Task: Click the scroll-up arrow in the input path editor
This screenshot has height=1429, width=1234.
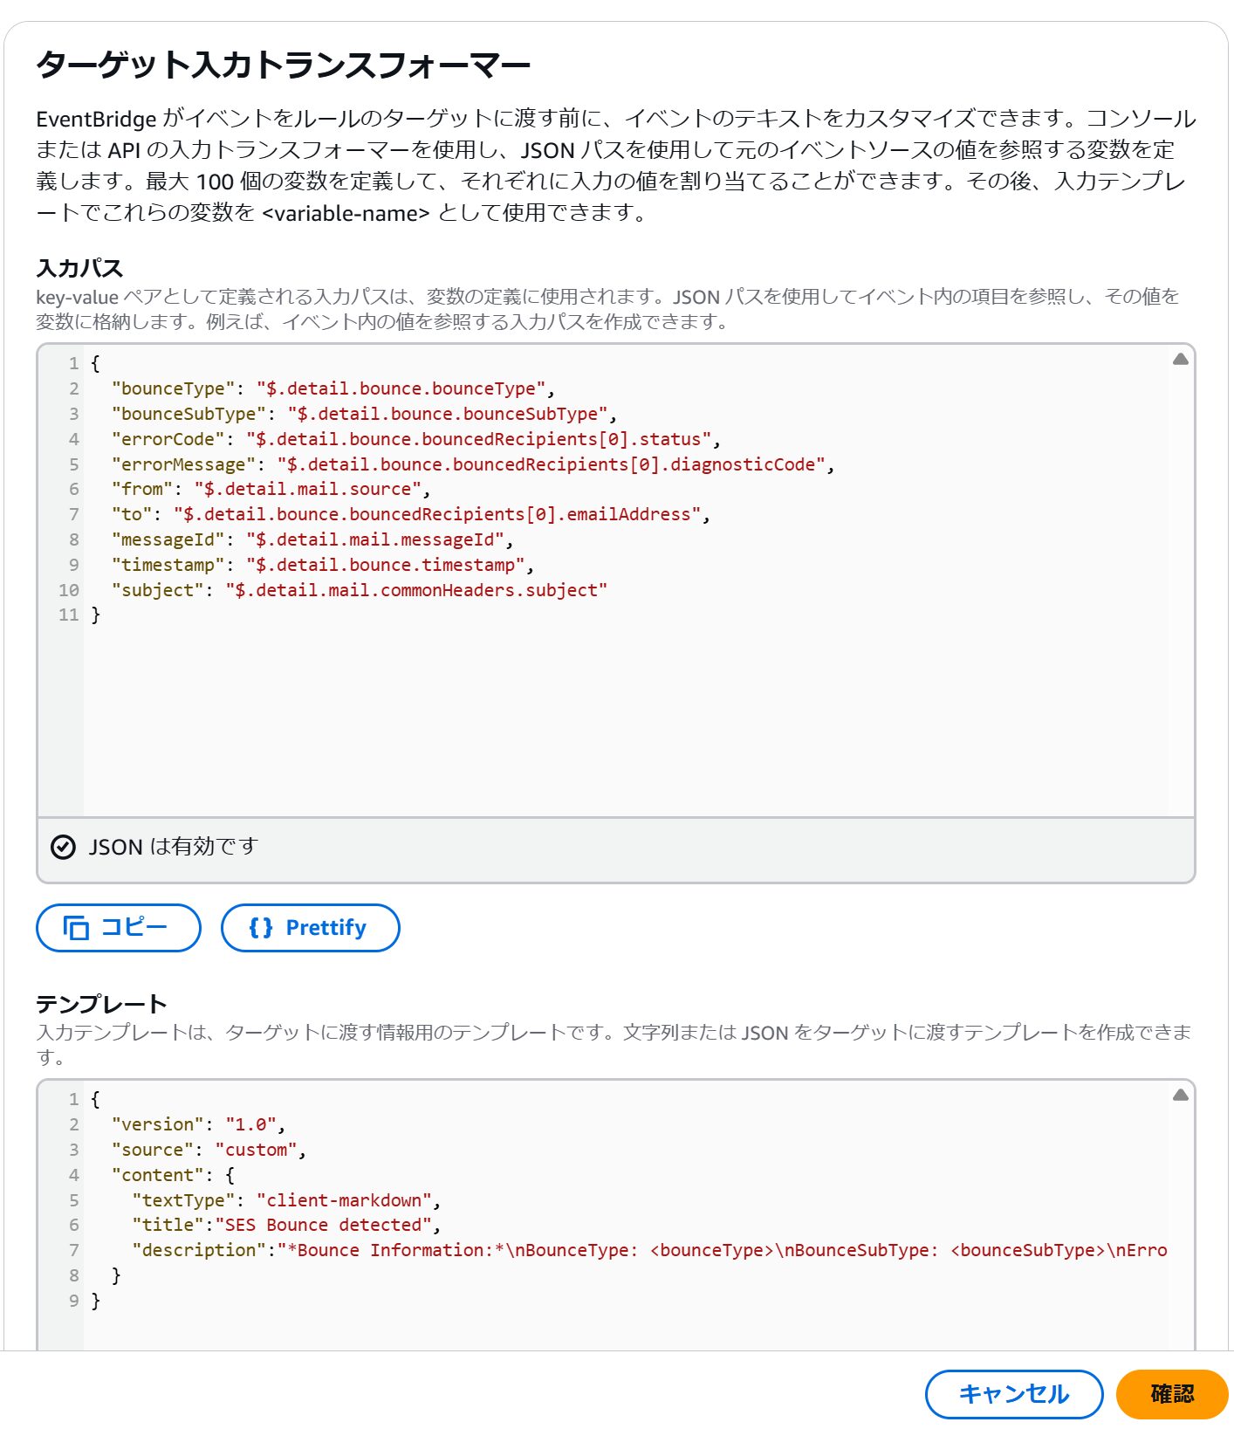Action: pyautogui.click(x=1180, y=359)
